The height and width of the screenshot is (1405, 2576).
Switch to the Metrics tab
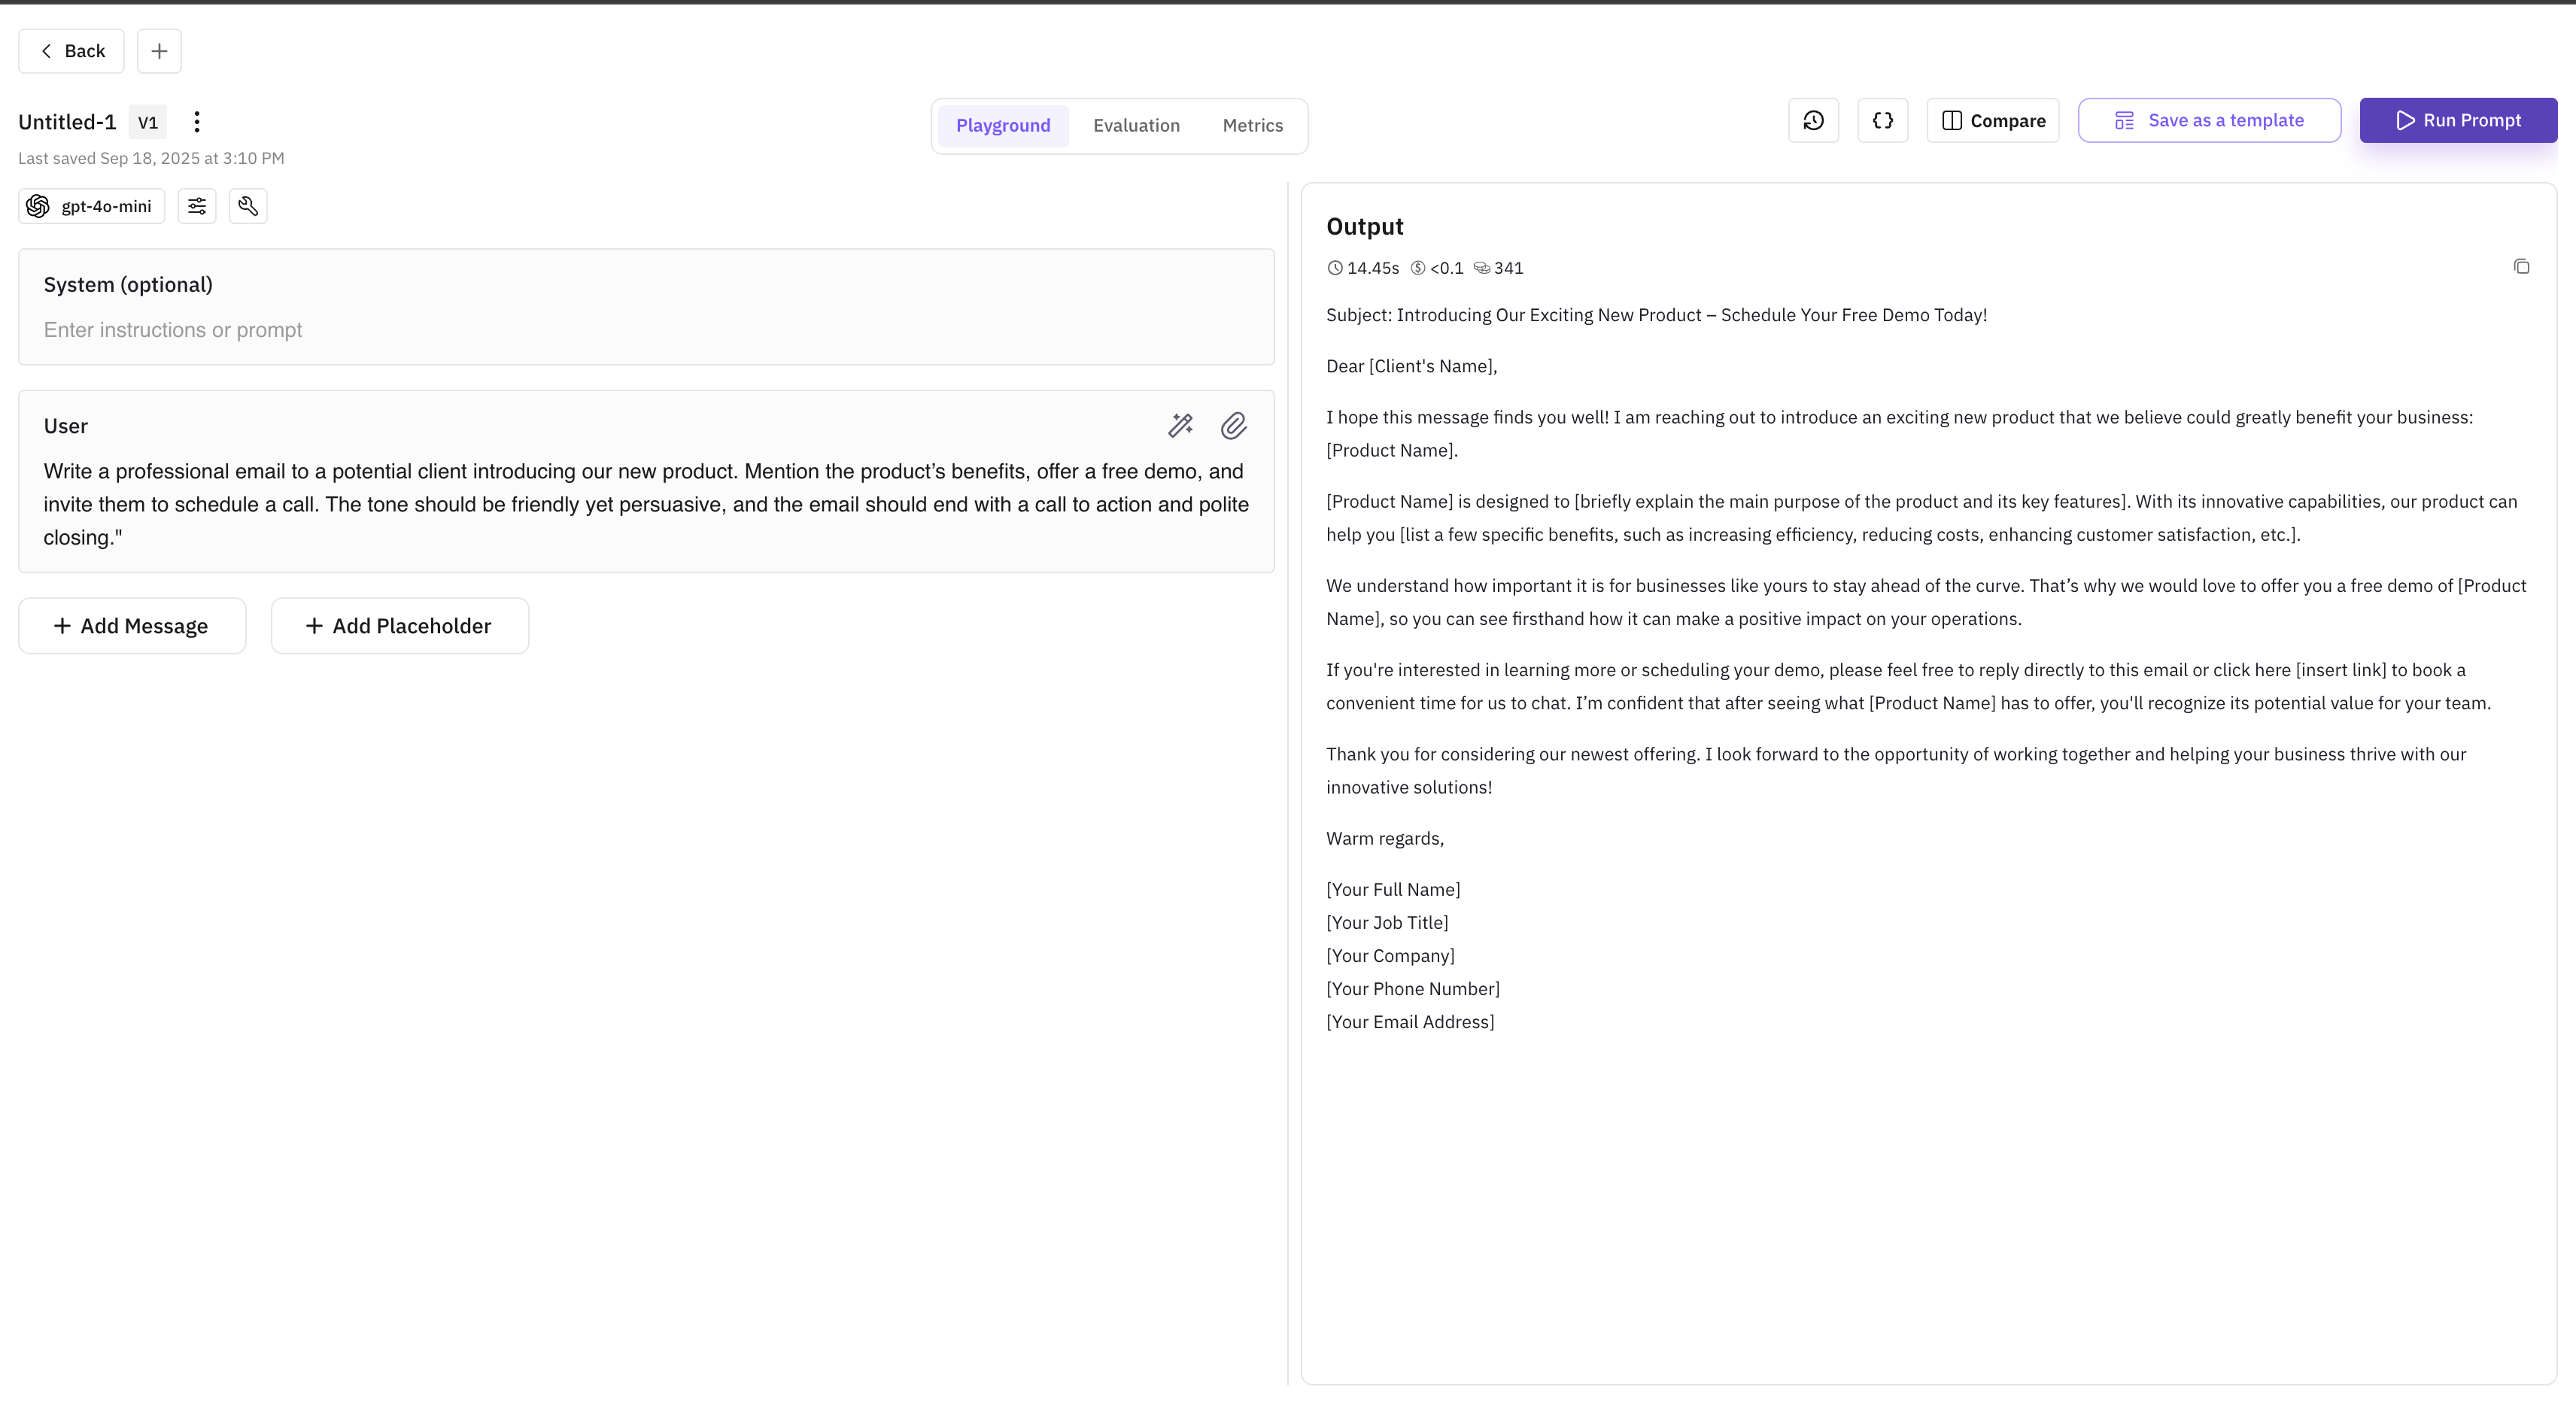tap(1252, 126)
